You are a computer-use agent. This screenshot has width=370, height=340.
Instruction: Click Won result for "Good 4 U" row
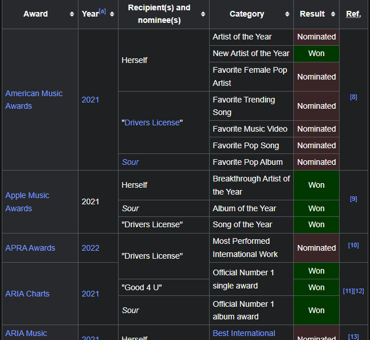click(316, 287)
